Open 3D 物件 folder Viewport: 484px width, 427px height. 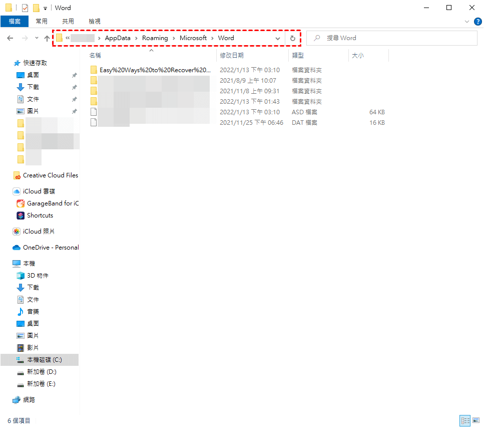click(x=38, y=276)
